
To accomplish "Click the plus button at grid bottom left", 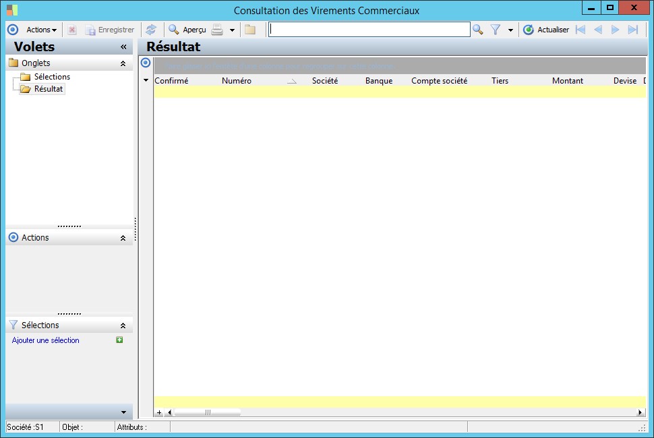I will (159, 412).
